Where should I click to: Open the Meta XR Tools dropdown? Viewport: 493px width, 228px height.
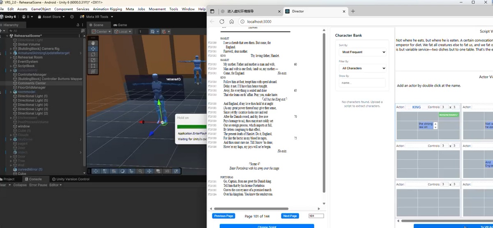coord(97,17)
